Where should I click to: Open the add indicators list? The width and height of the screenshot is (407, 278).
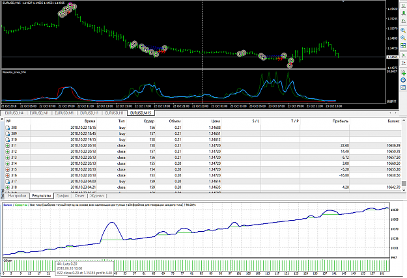point(403,72)
